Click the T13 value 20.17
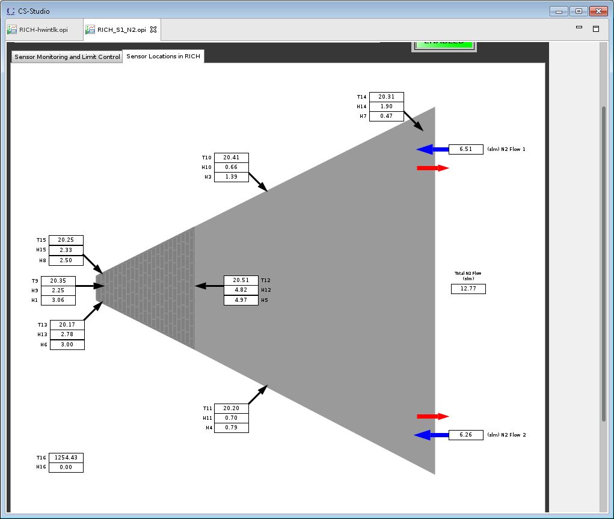 click(x=67, y=325)
